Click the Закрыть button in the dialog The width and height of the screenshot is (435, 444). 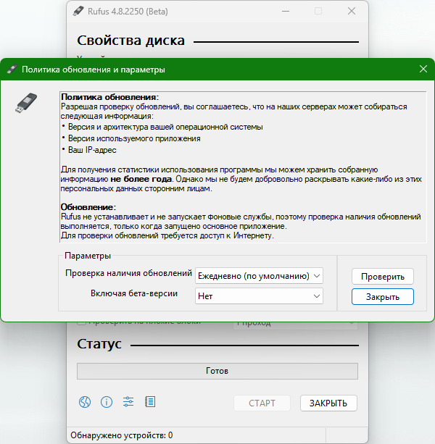[x=383, y=297]
